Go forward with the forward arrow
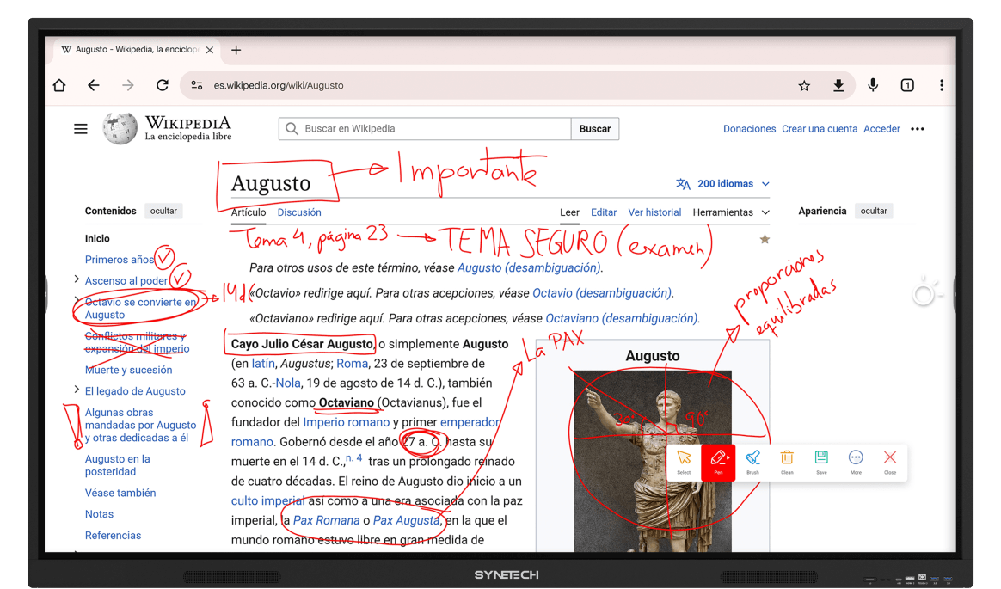 (128, 85)
